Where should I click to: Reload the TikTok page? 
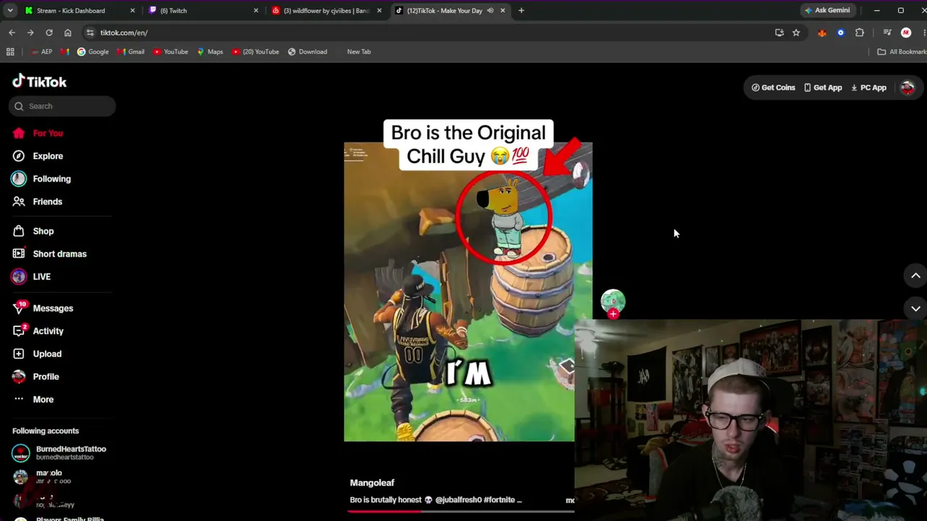pos(49,33)
